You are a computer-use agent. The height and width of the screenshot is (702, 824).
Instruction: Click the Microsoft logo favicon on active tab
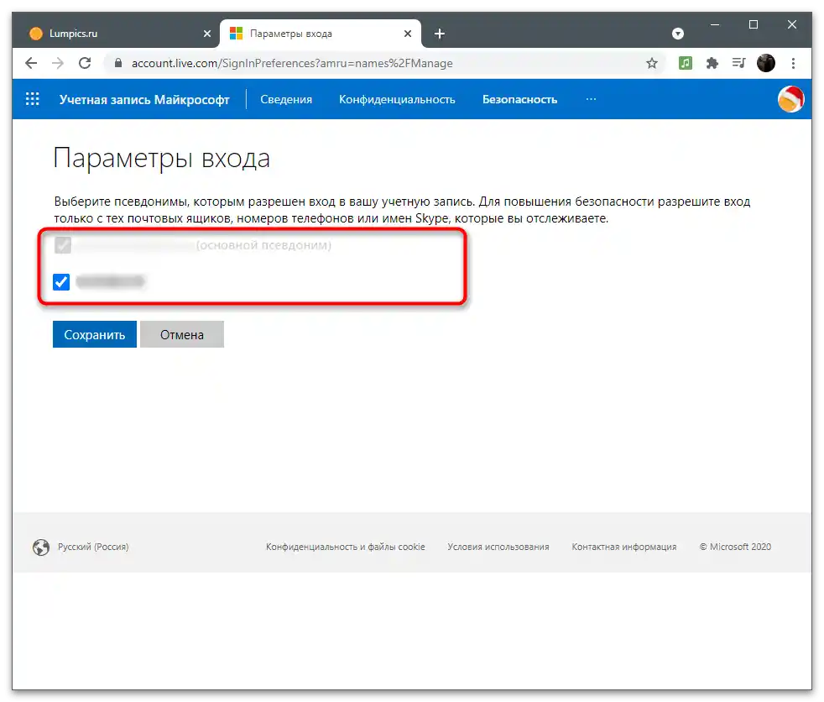coord(236,34)
